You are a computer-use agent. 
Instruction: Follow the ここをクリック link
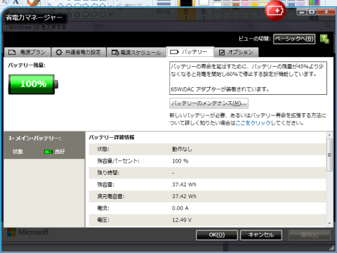coord(253,123)
